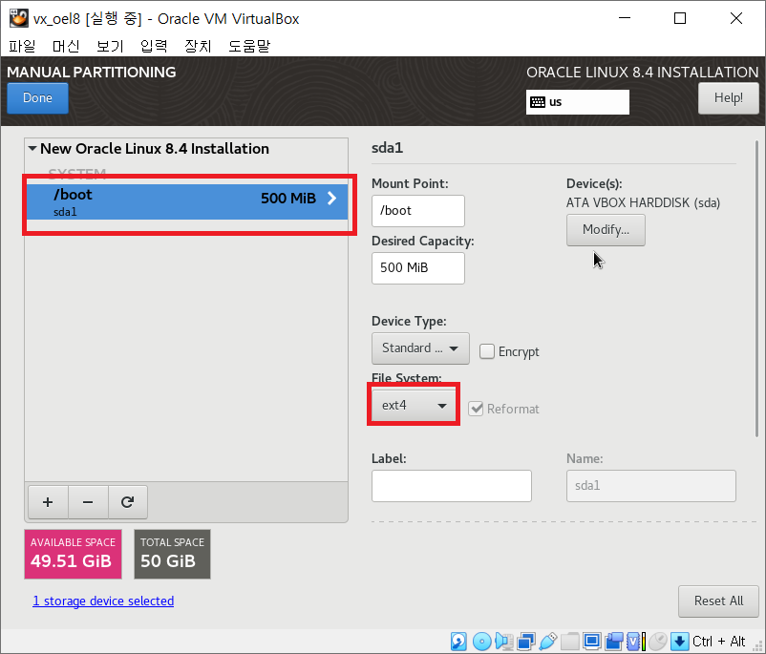This screenshot has height=654, width=766.
Task: Click the keyboard layout icon
Action: [538, 102]
